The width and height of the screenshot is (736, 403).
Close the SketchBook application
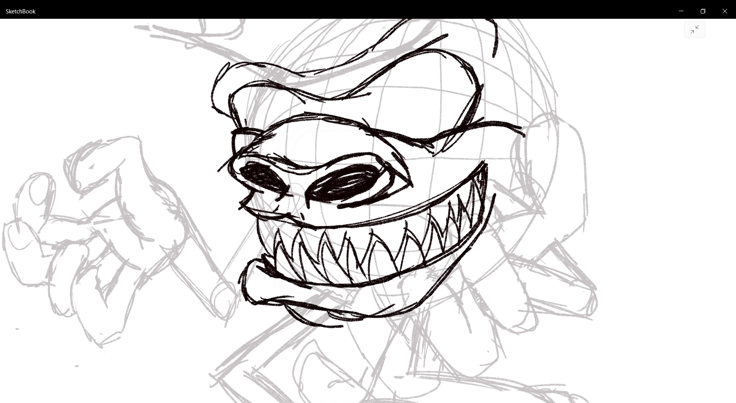click(x=724, y=11)
